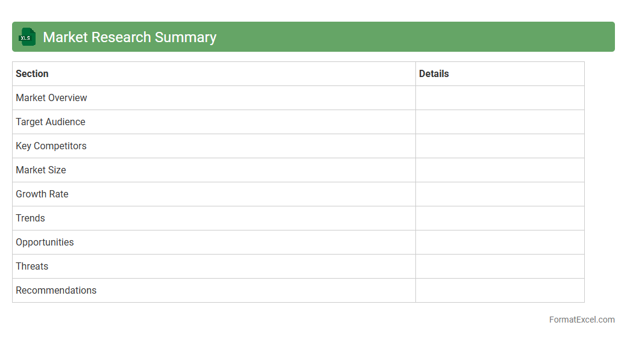Click the Details cell for Market Size
Image resolution: width=627 pixels, height=337 pixels.
[500, 170]
